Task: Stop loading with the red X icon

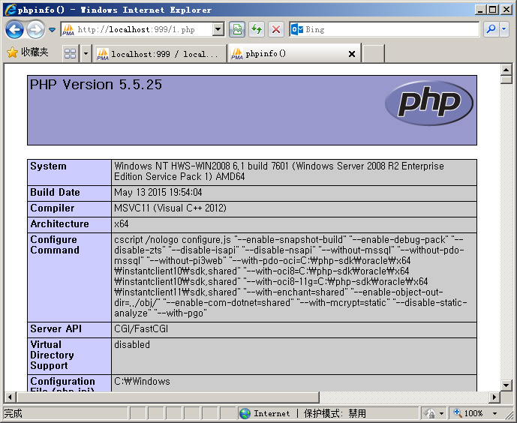Action: pos(276,30)
